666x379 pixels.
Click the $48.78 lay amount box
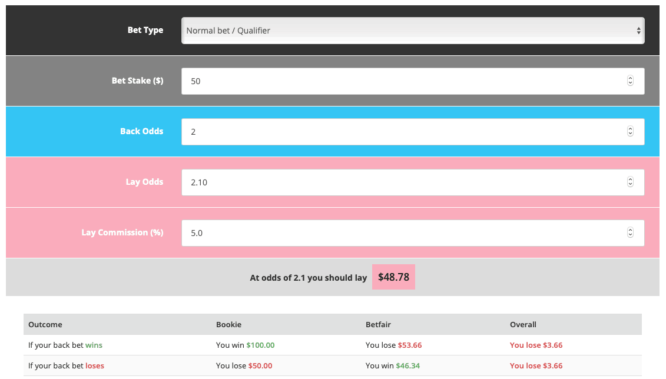click(393, 277)
